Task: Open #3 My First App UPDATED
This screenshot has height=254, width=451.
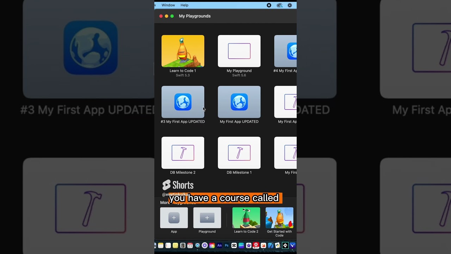Action: pyautogui.click(x=183, y=102)
